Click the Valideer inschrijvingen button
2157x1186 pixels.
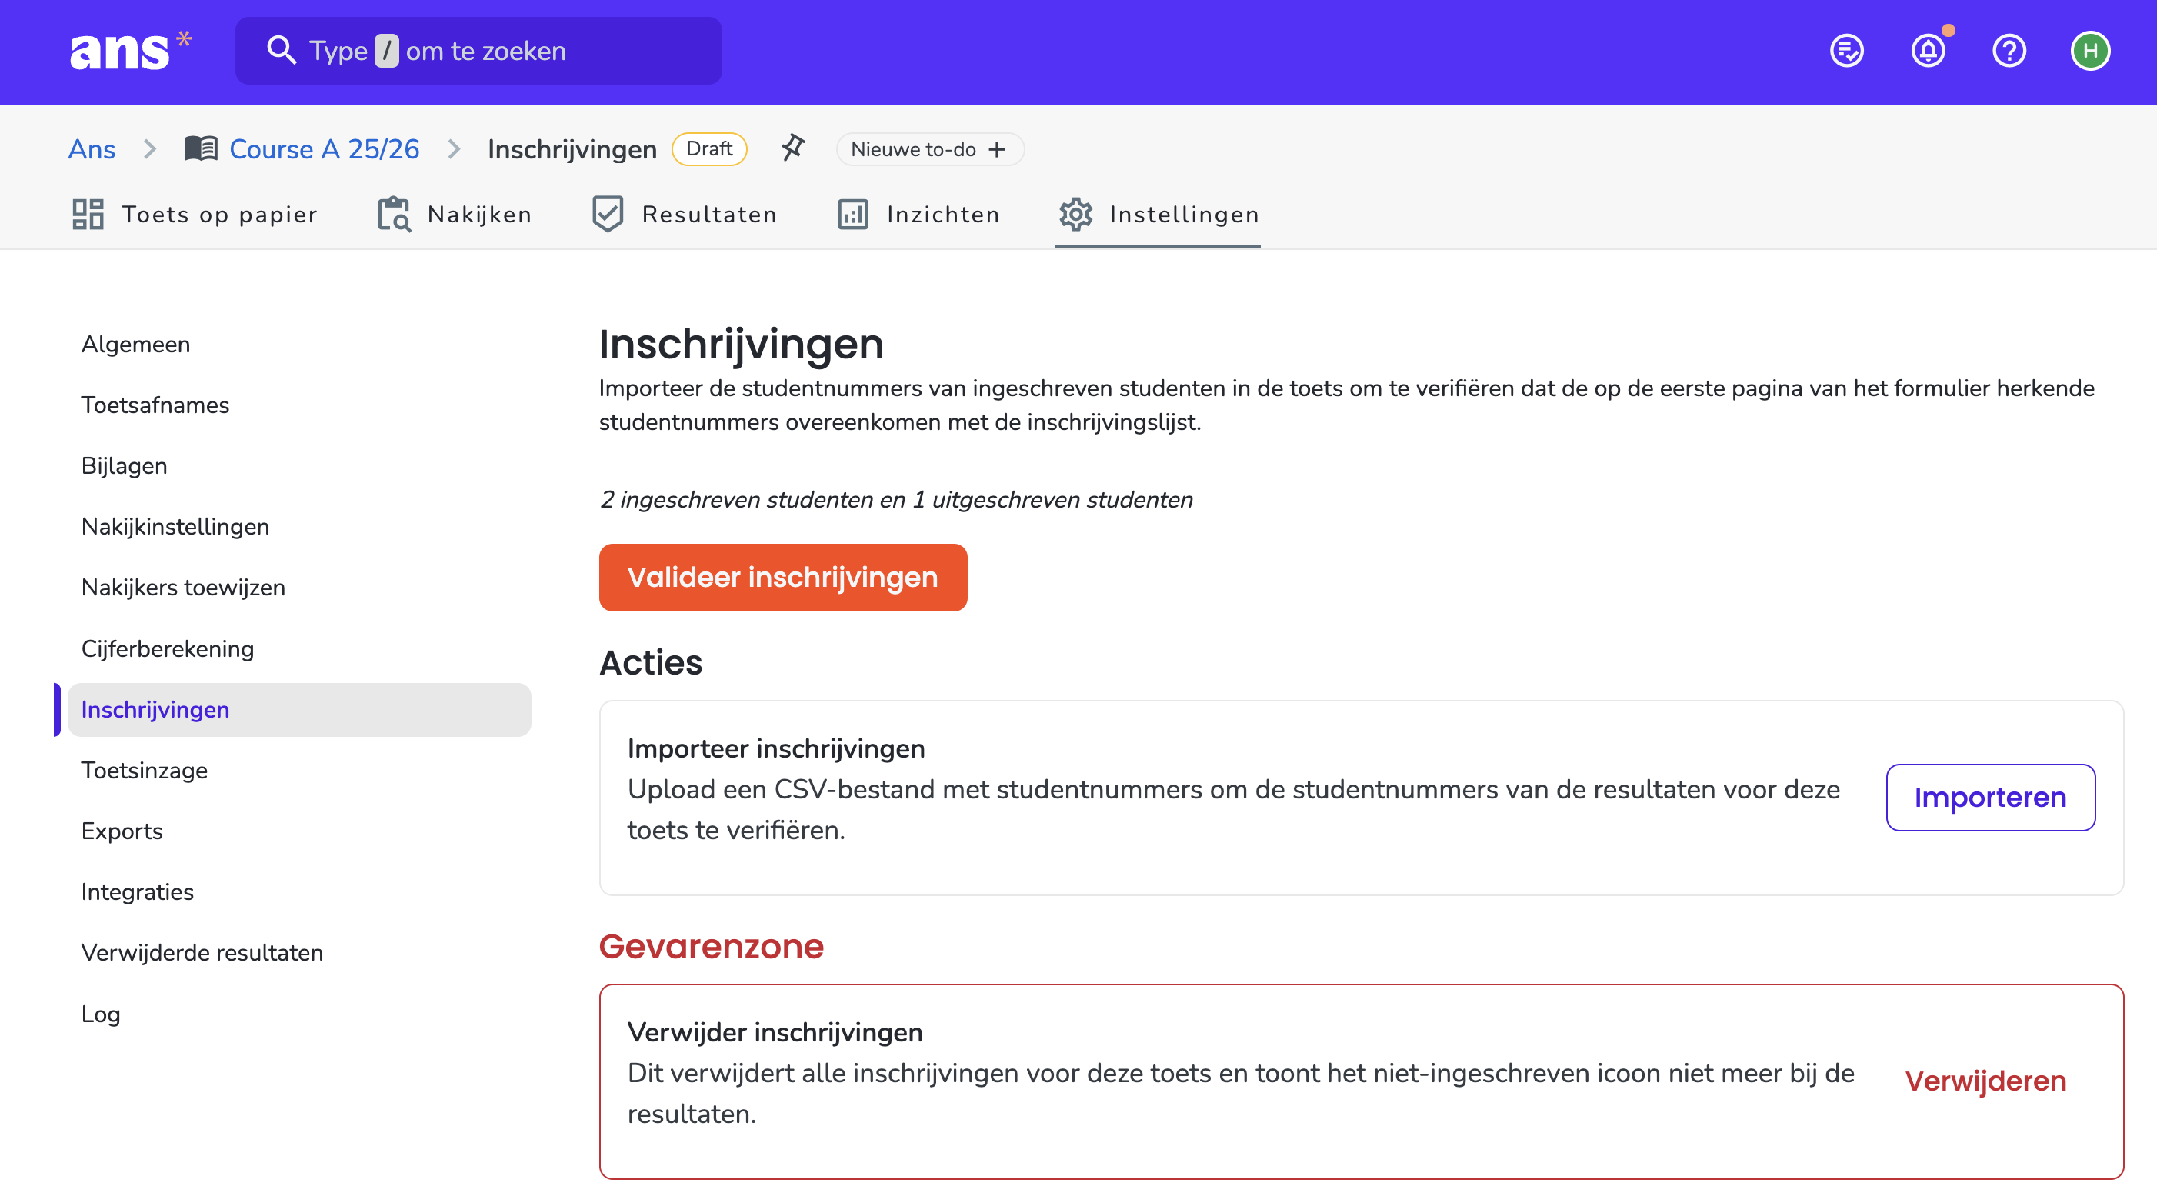tap(783, 578)
